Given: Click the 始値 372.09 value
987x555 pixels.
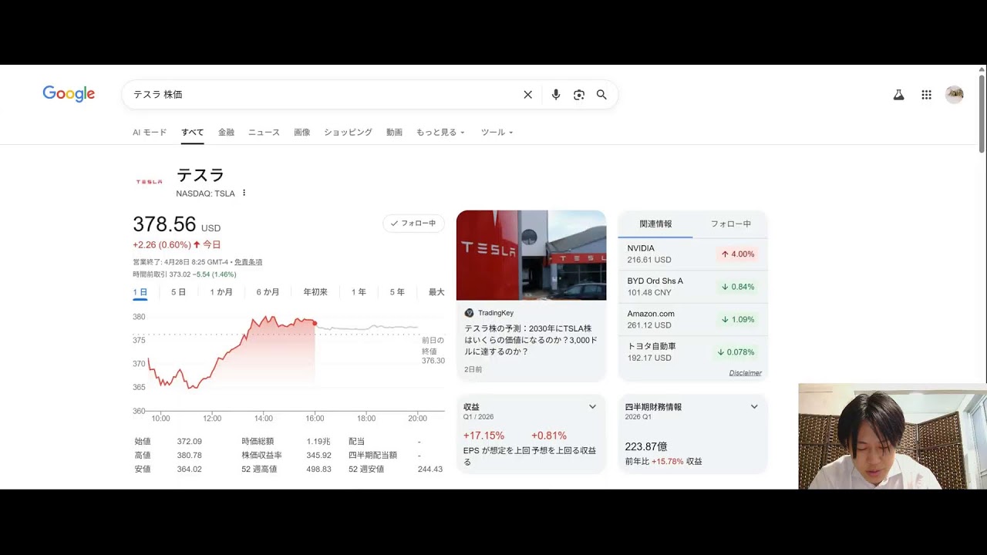Looking at the screenshot, I should click(189, 442).
